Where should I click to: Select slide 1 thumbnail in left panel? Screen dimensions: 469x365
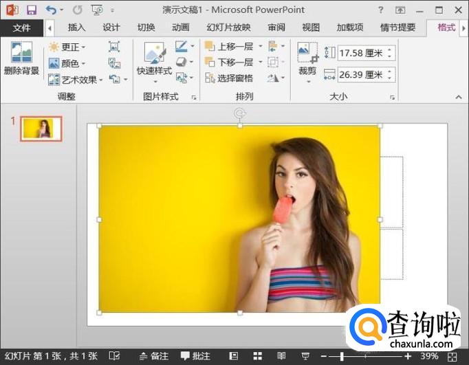coord(41,129)
